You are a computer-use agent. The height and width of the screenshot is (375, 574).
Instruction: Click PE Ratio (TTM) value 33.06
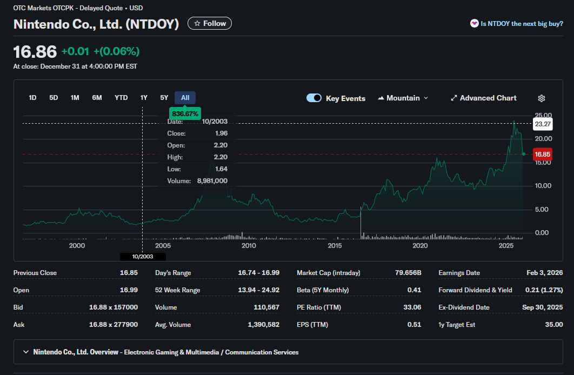pos(412,307)
